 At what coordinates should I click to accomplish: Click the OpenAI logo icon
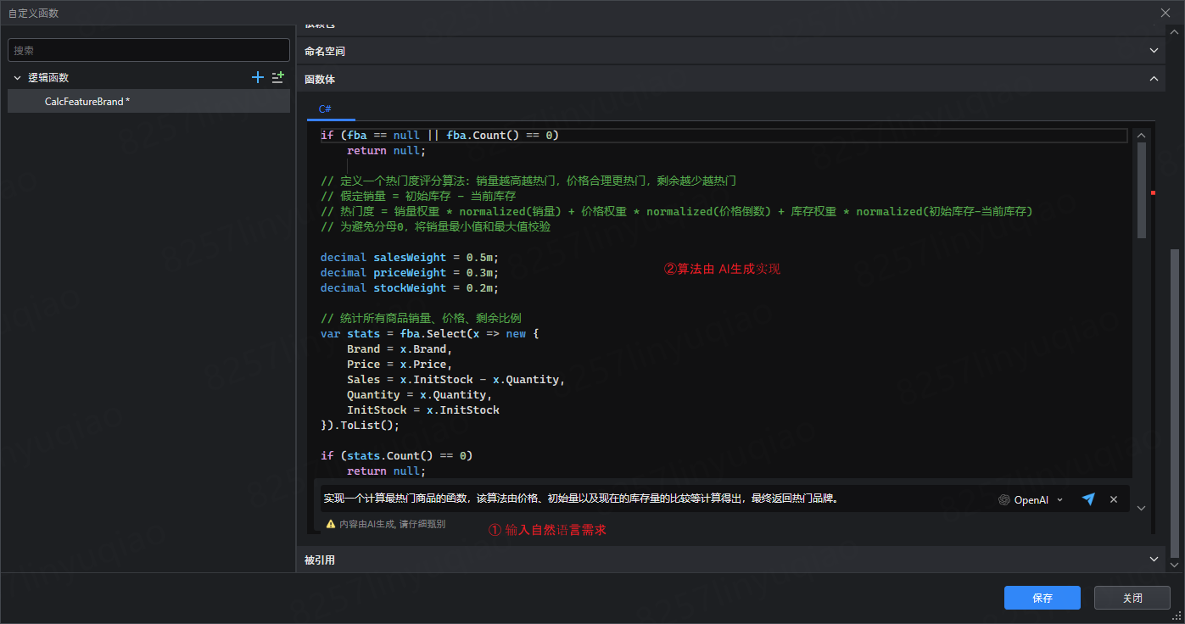[1004, 500]
